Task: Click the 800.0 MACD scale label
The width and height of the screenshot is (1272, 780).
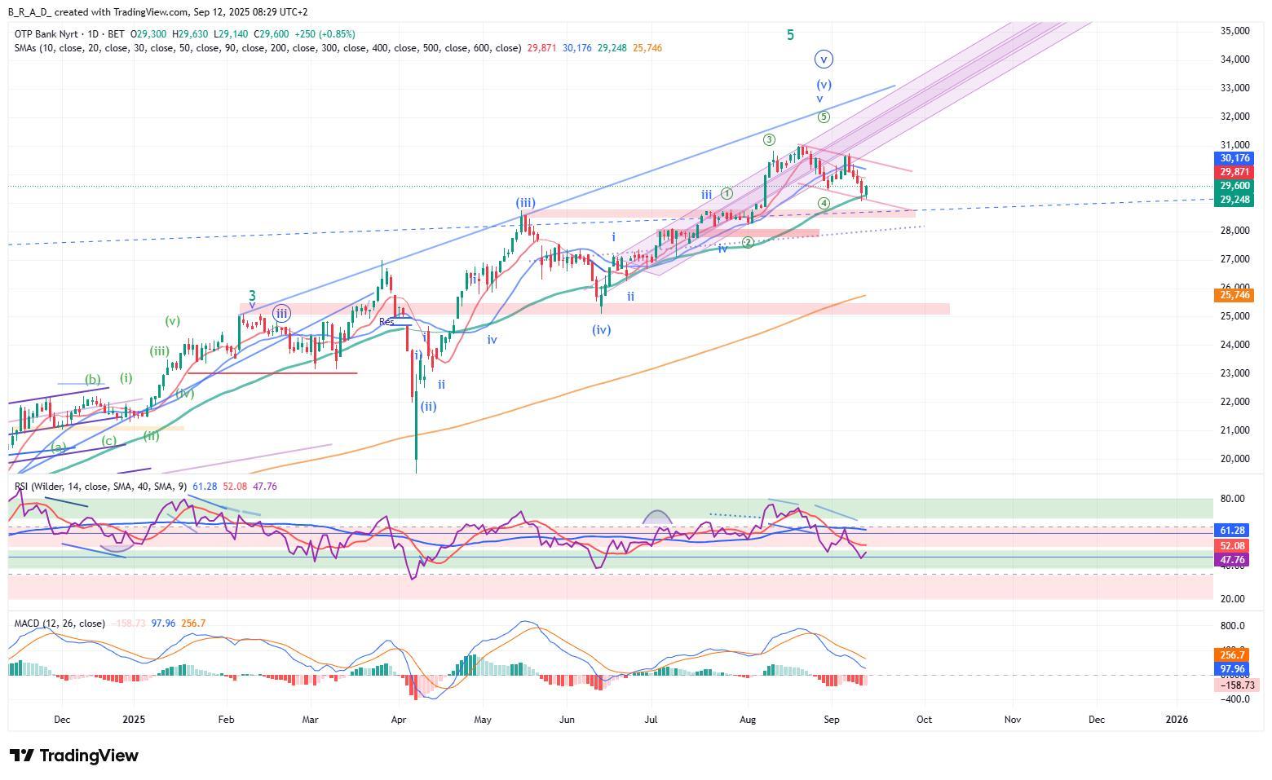Action: (1232, 626)
